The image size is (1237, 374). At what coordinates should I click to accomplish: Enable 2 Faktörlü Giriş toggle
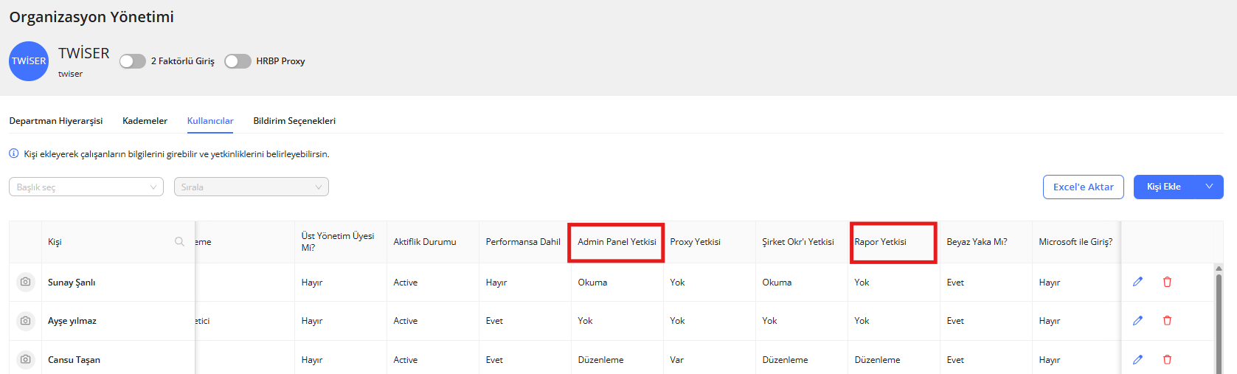coord(133,61)
